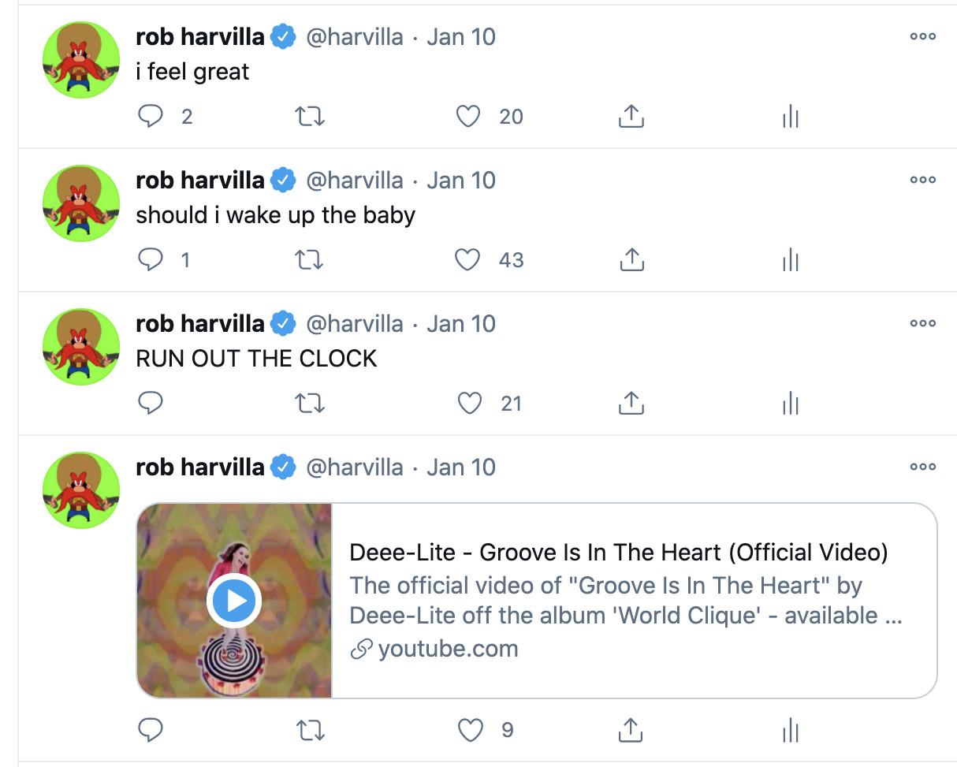Expand more menu on "RUN OUT THE CLOCK" tweet
Image resolution: width=957 pixels, height=767 pixels.
click(x=922, y=323)
